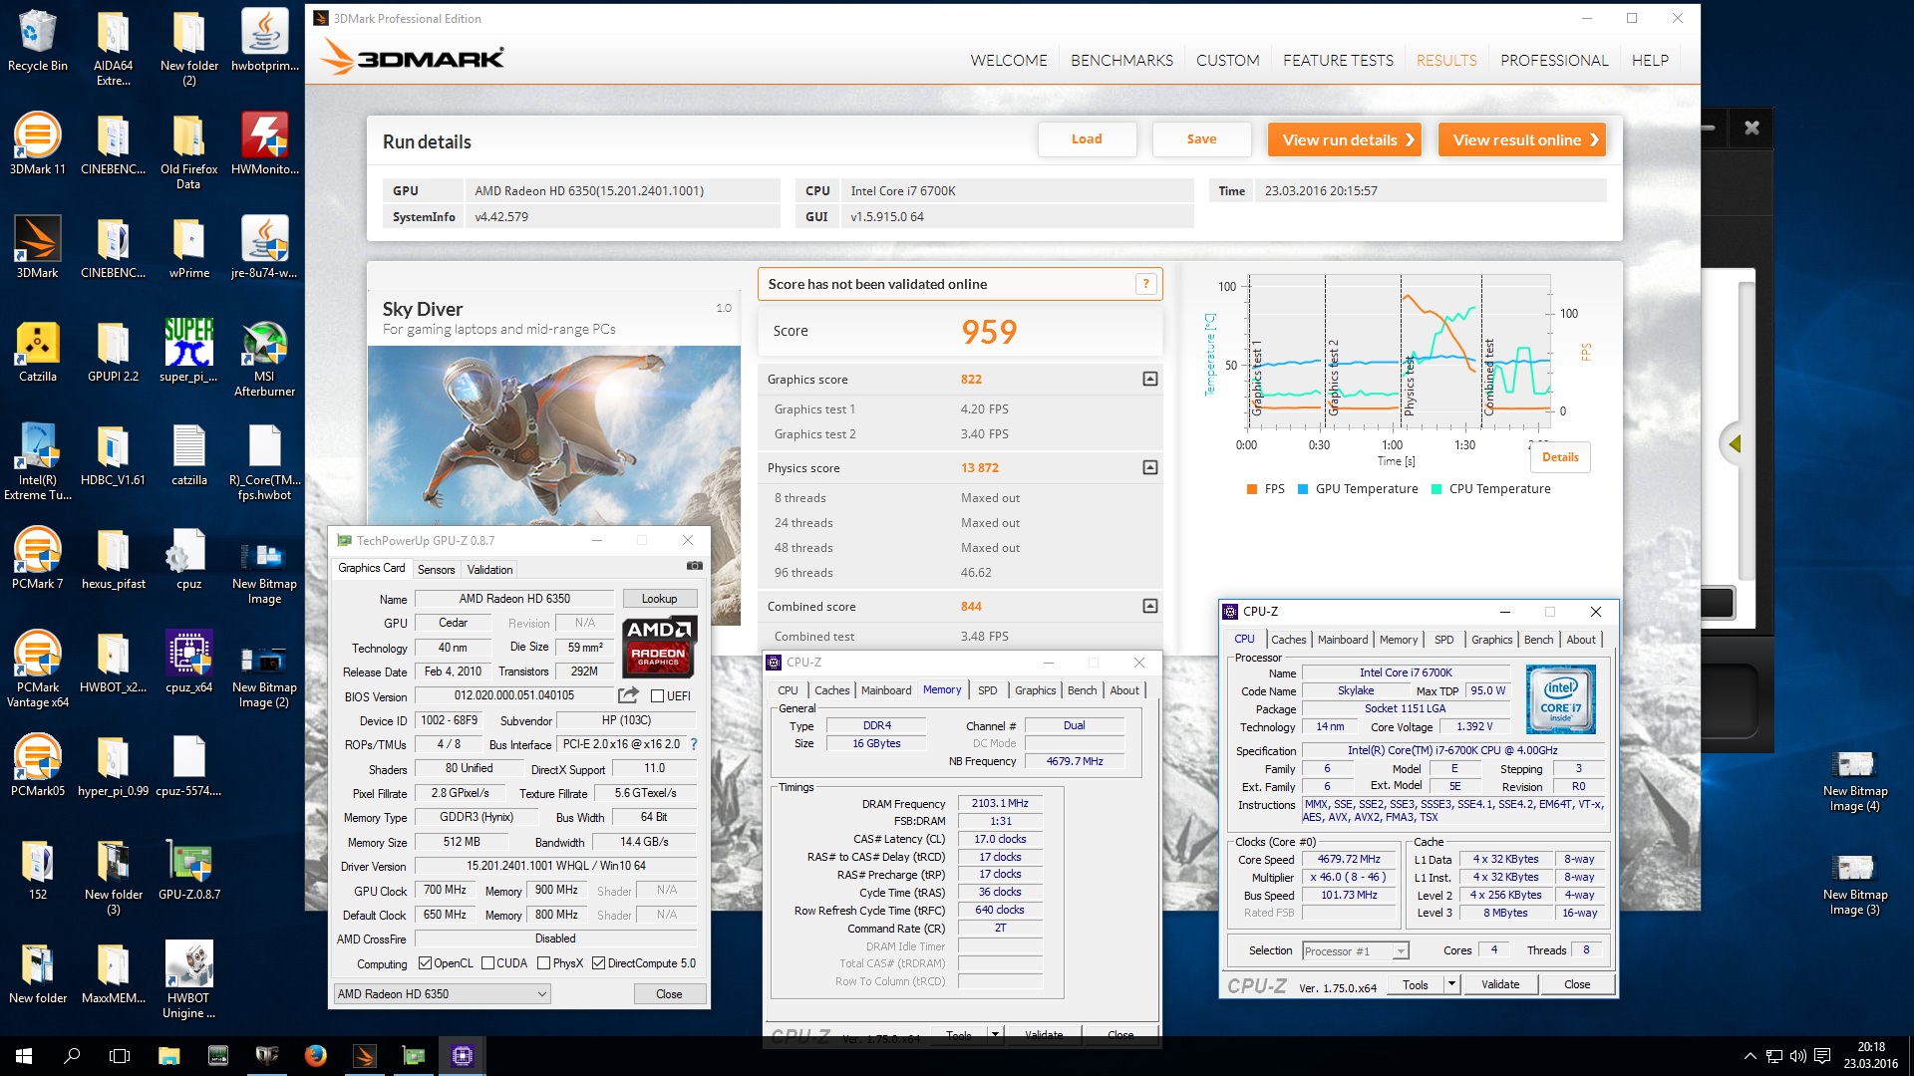This screenshot has width=1914, height=1076.
Task: Open the super_pi desktop icon
Action: tap(188, 351)
